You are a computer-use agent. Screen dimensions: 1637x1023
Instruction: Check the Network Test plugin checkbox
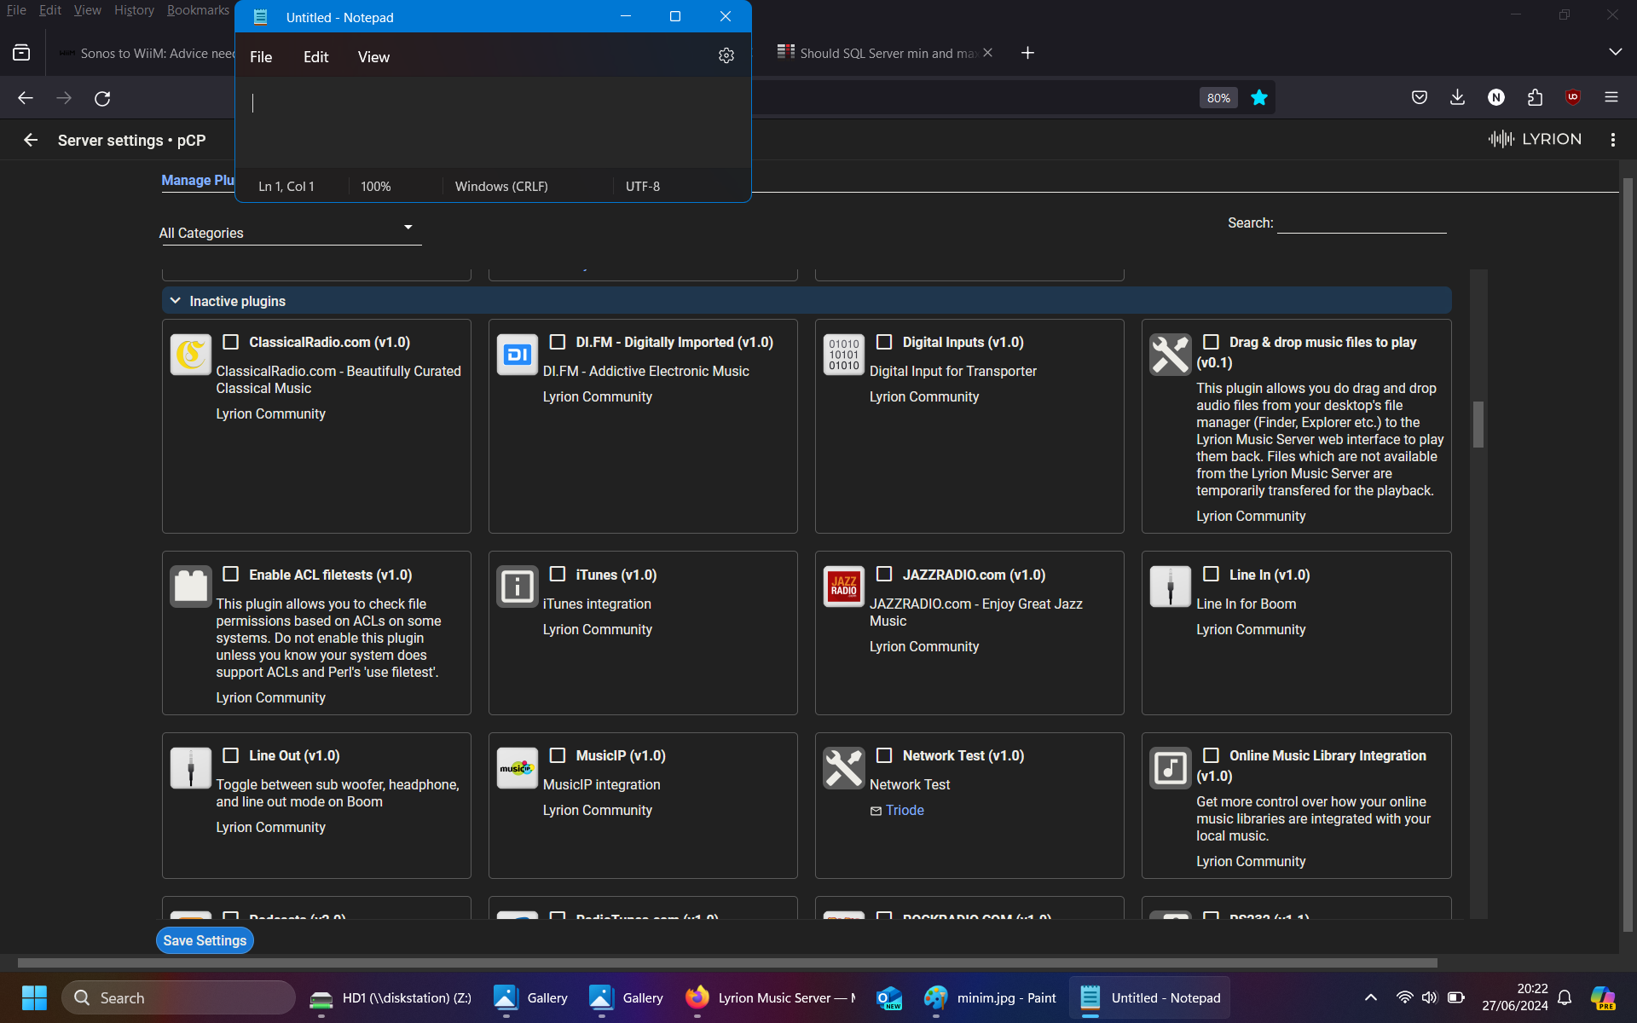click(884, 755)
